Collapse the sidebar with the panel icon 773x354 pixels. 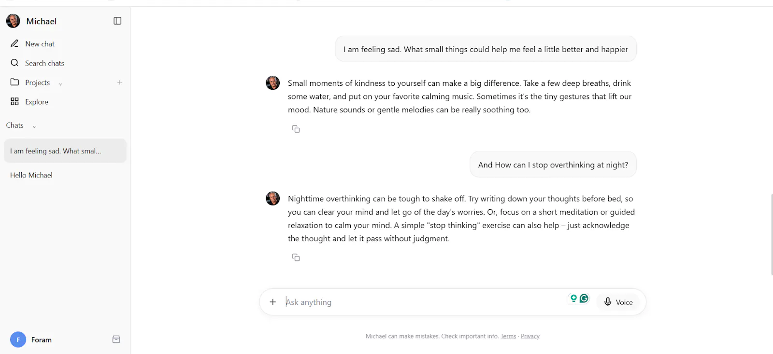[117, 21]
